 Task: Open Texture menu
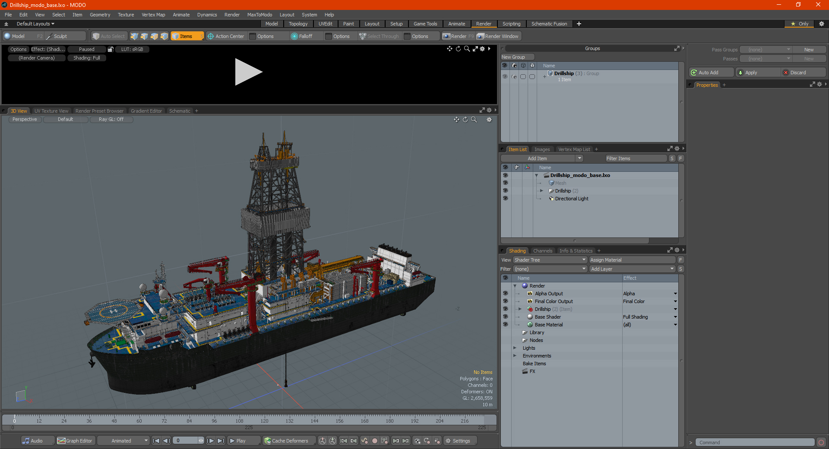[x=126, y=15]
